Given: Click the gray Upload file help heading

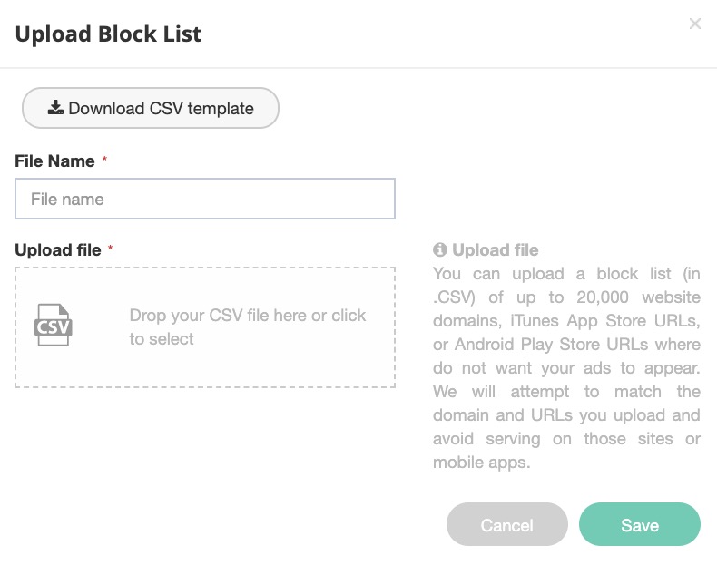Looking at the screenshot, I should pyautogui.click(x=495, y=250).
